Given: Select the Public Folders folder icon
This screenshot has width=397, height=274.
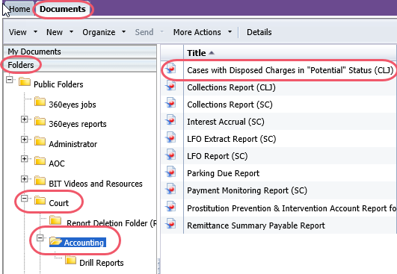Looking at the screenshot, I should [25, 81].
